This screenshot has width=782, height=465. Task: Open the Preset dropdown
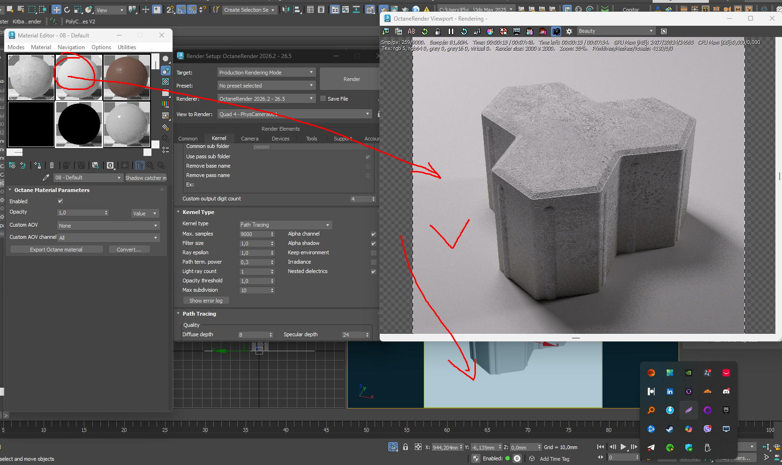(266, 86)
